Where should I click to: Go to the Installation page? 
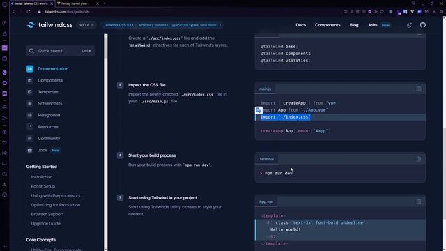(x=42, y=177)
